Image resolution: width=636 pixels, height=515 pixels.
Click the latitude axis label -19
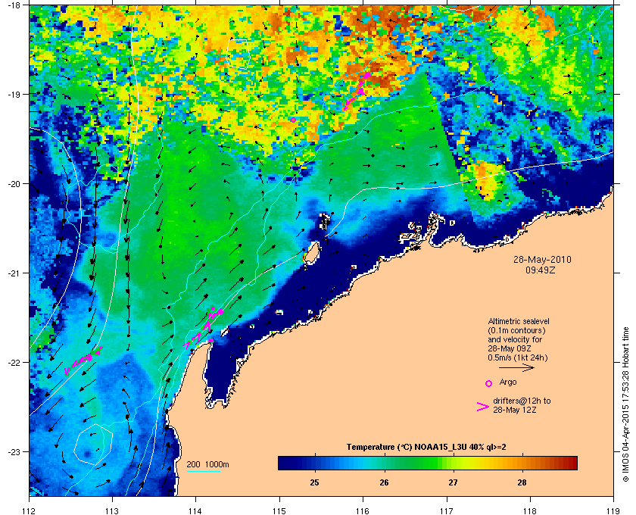click(14, 94)
